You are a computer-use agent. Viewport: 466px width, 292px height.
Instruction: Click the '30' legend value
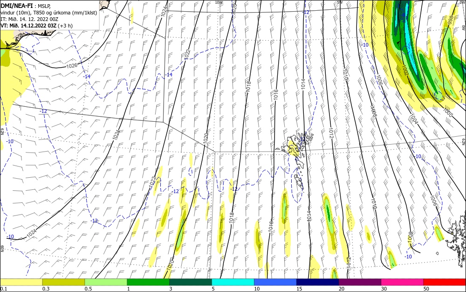(x=384, y=289)
